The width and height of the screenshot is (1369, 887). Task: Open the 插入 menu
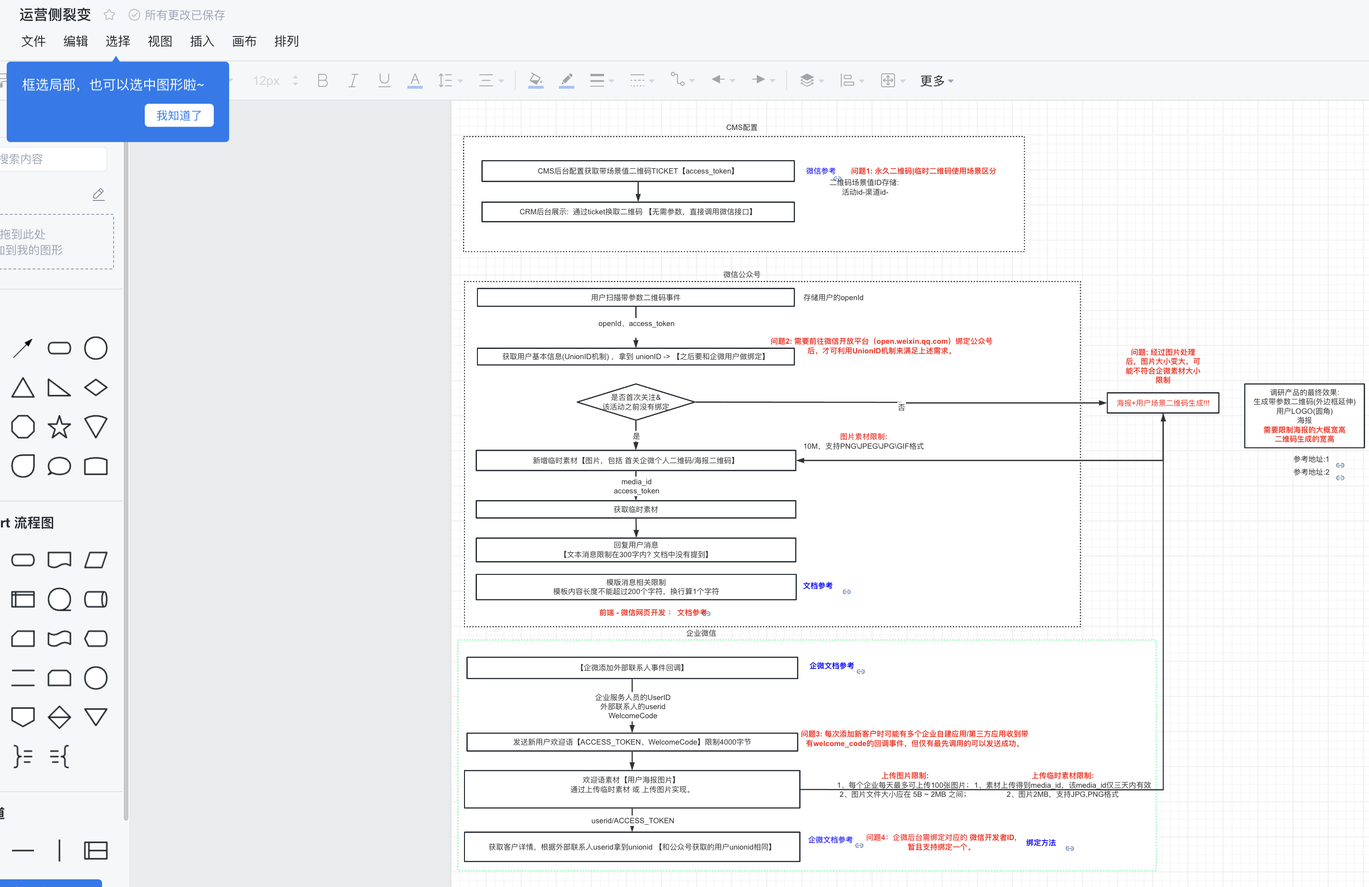[x=202, y=41]
